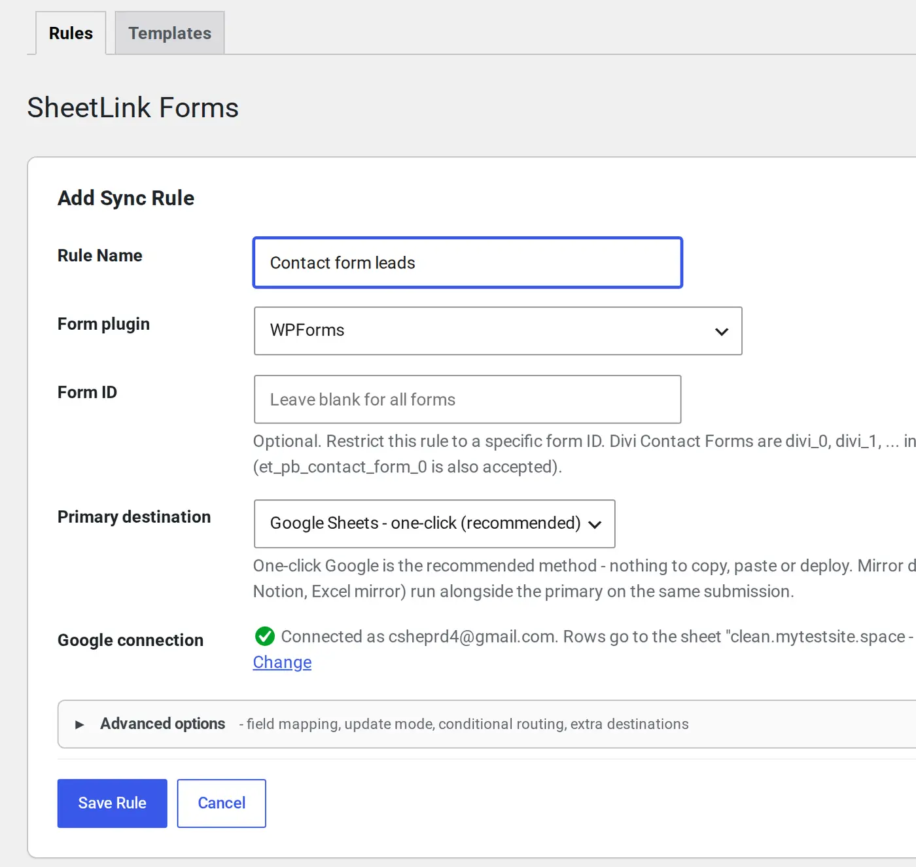916x867 pixels.
Task: Click the 'One-click Google is the recommended' description
Action: coord(584,578)
